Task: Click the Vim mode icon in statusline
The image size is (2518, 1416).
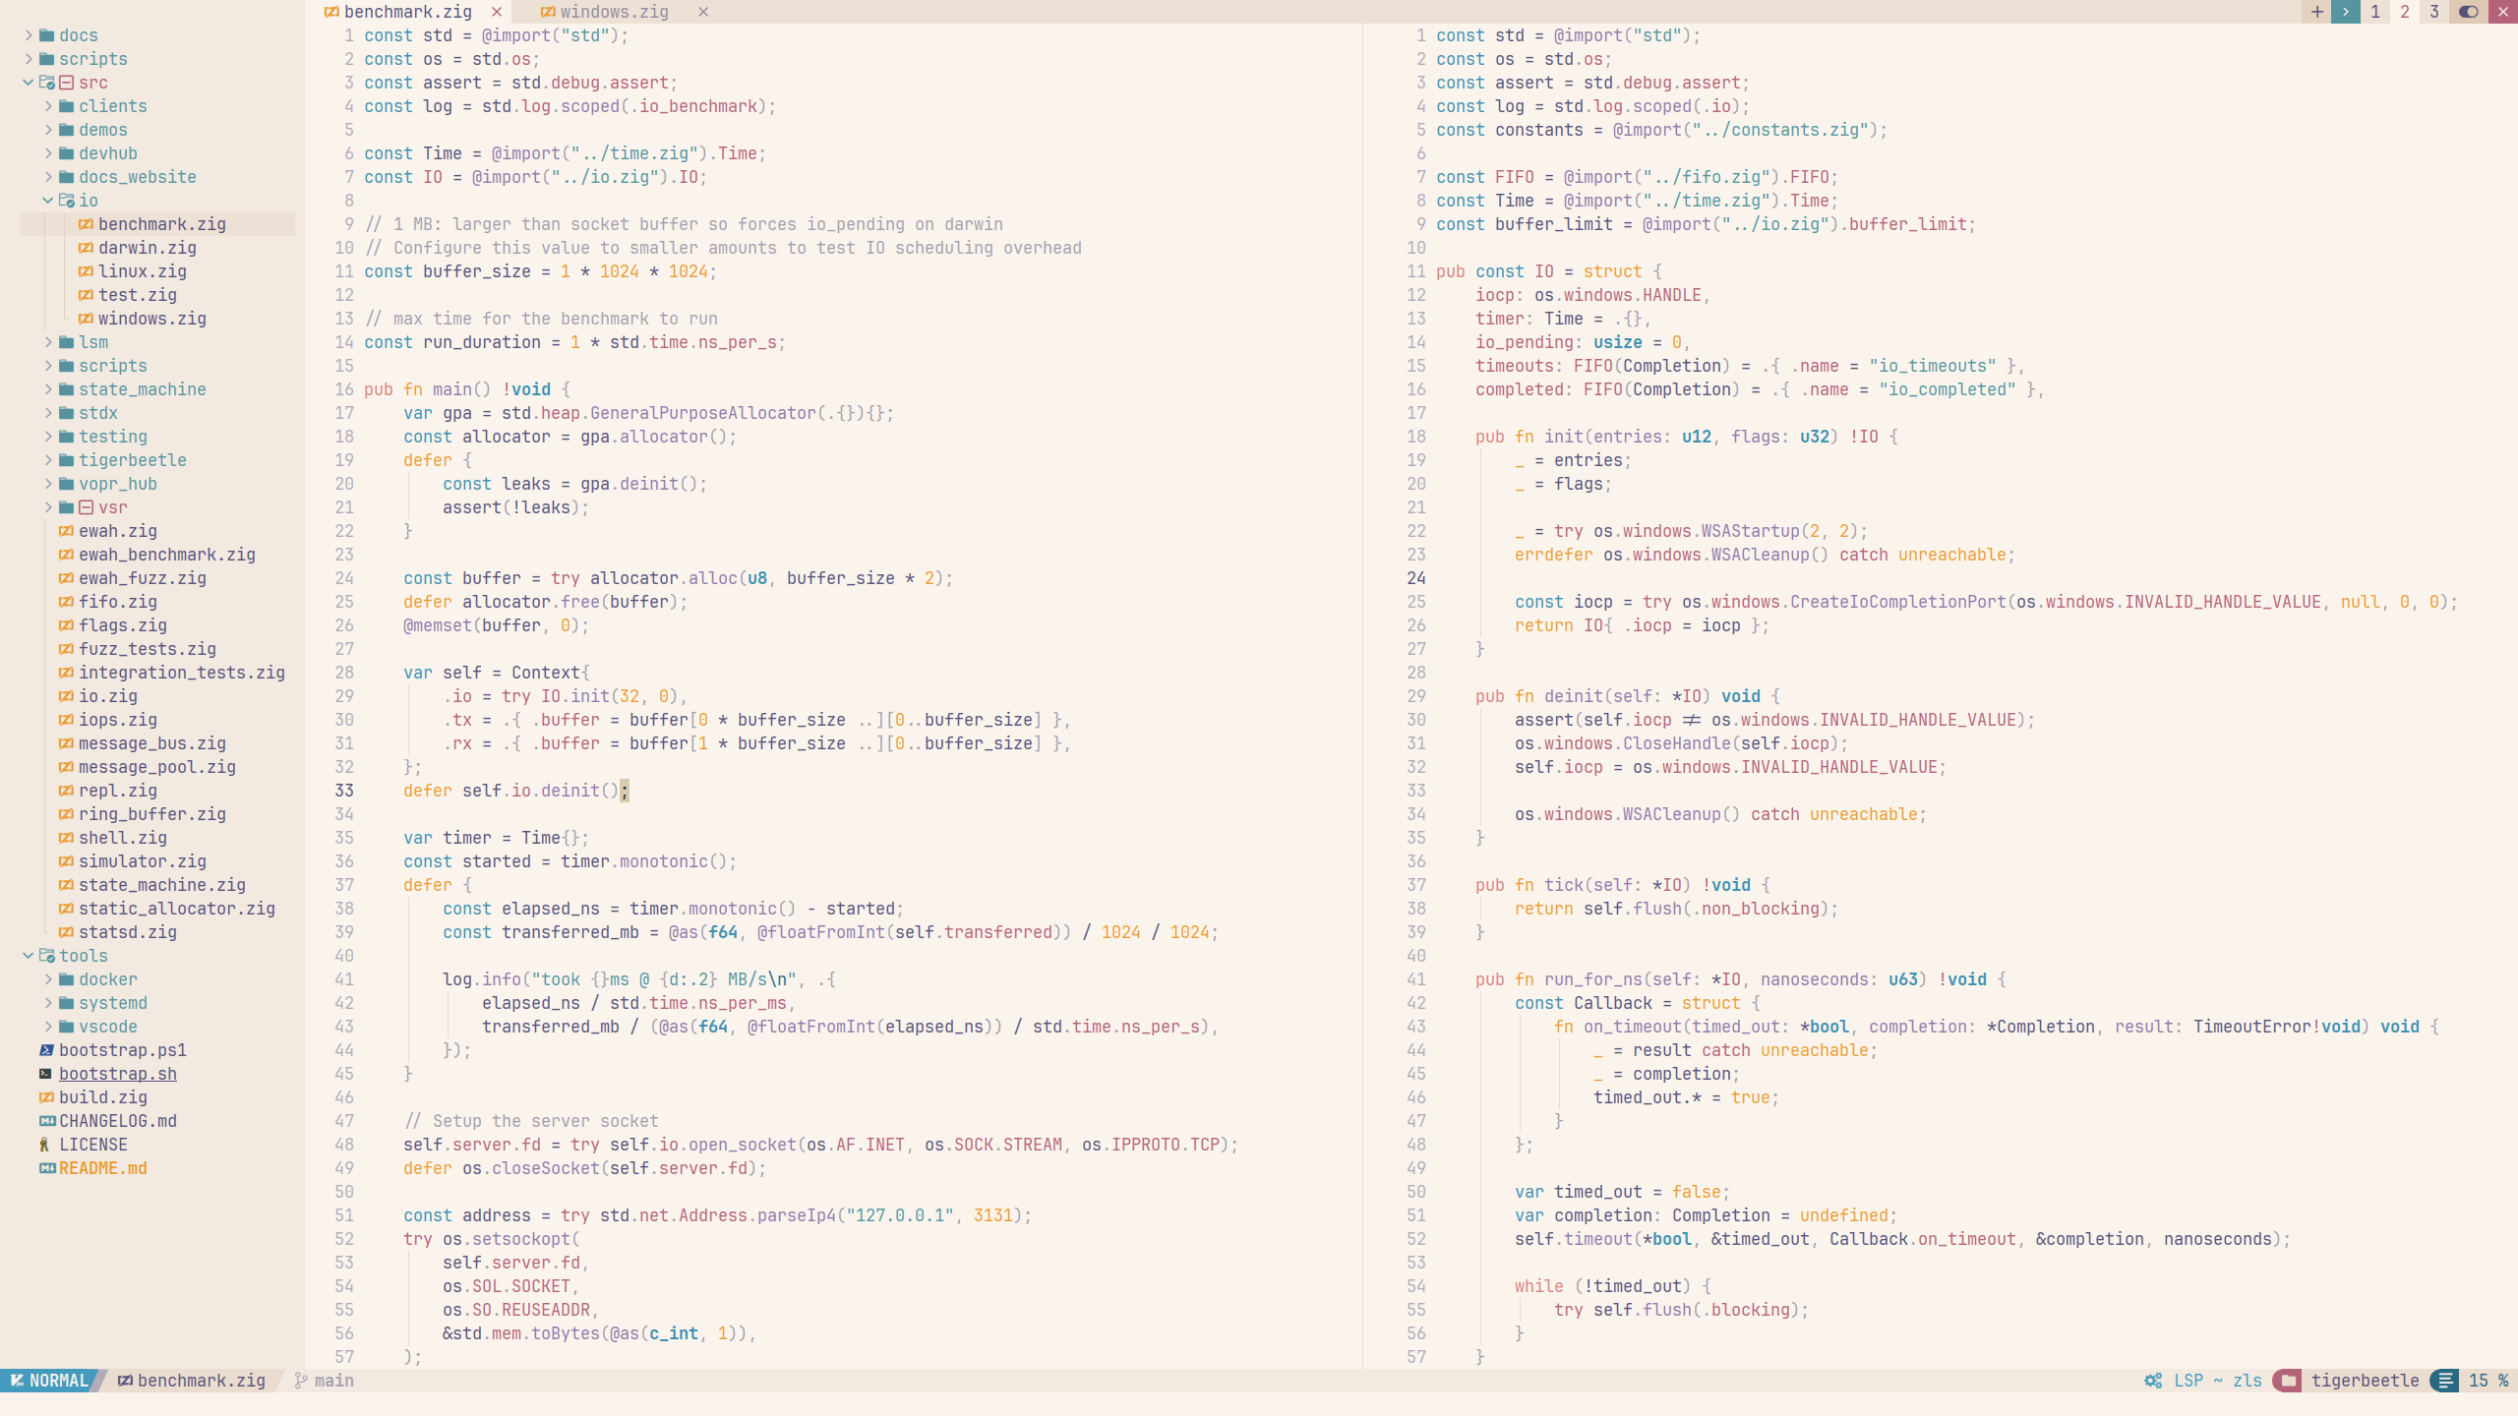Action: (17, 1381)
